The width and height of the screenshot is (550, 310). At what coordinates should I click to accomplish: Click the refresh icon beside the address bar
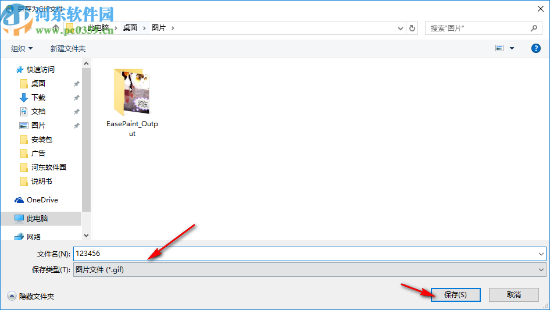412,28
